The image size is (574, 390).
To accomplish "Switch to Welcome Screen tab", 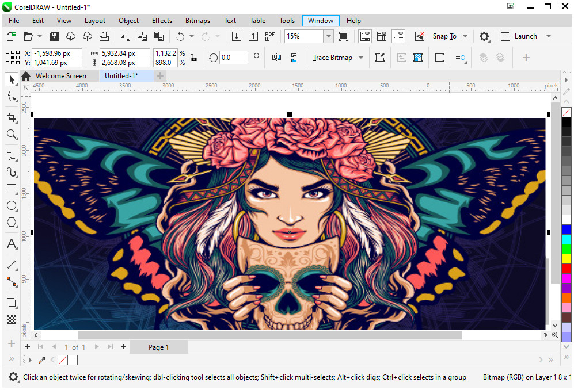I will (60, 76).
